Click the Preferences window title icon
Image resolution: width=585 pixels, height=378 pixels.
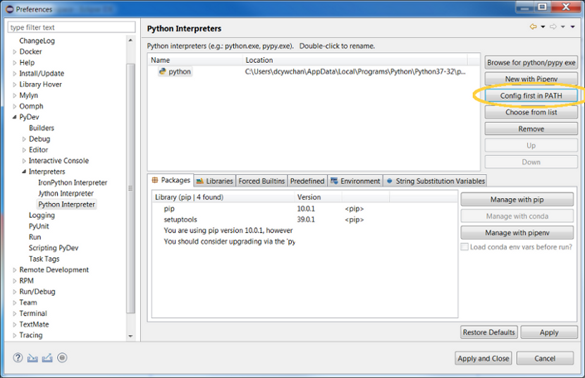[x=8, y=9]
